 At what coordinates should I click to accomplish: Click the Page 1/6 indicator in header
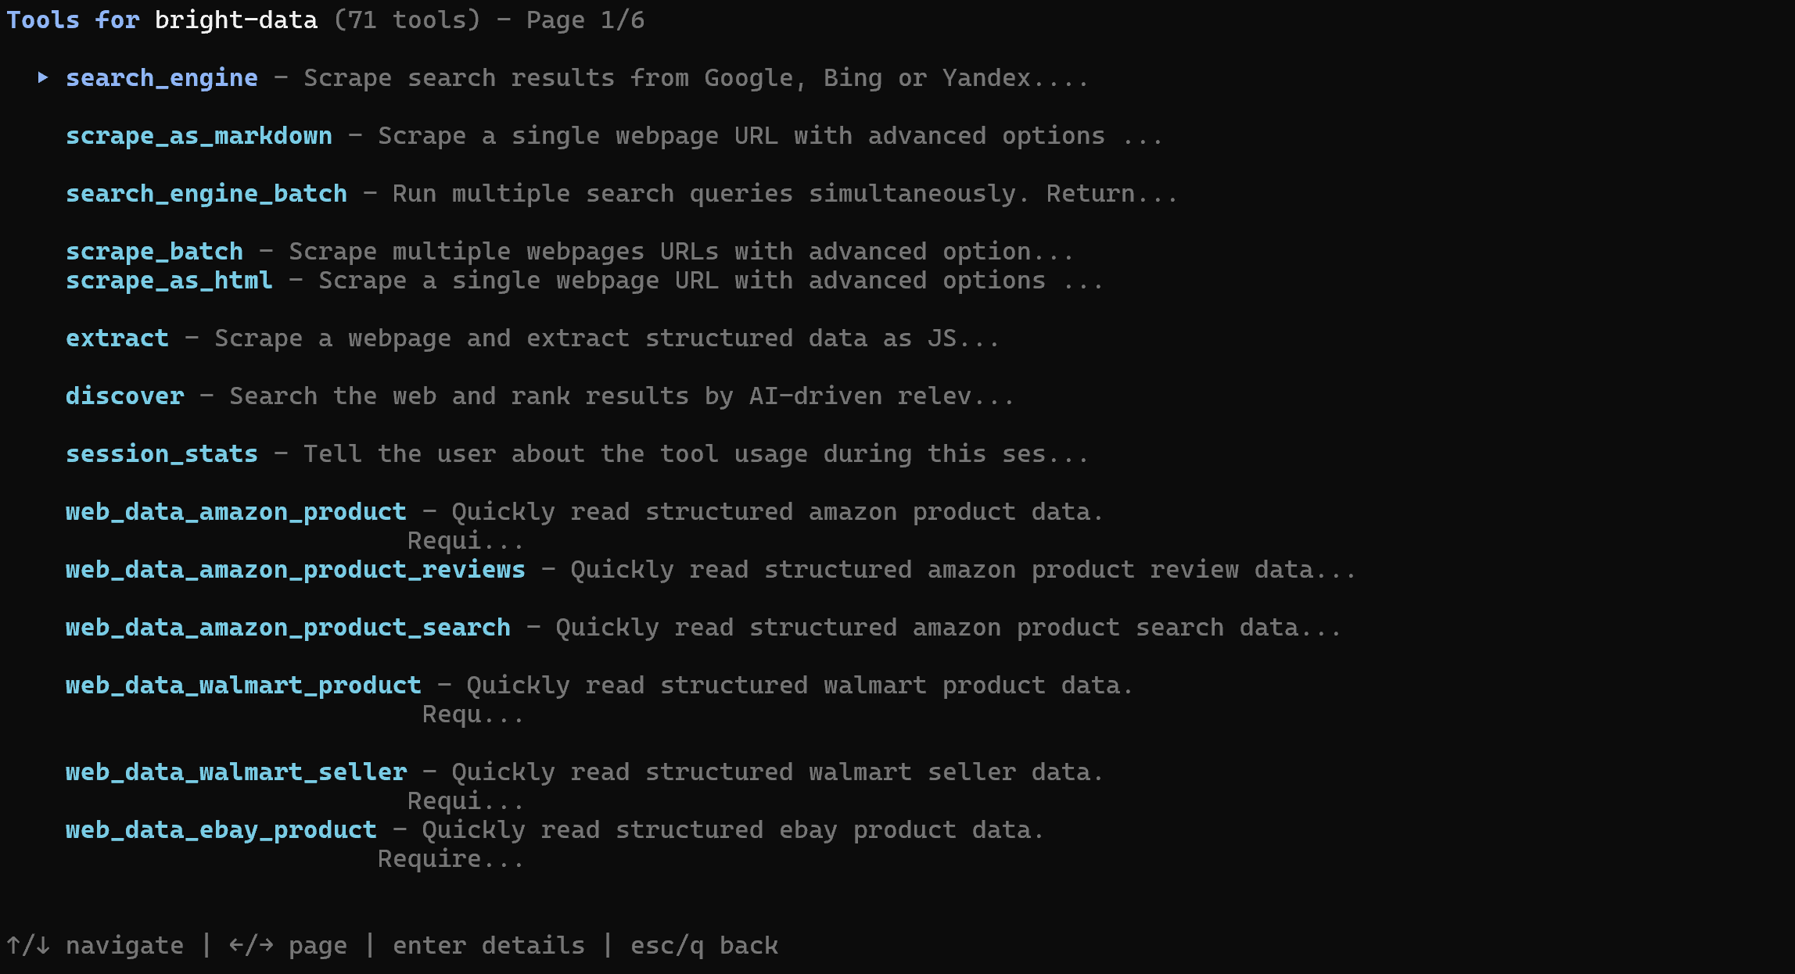pos(586,20)
